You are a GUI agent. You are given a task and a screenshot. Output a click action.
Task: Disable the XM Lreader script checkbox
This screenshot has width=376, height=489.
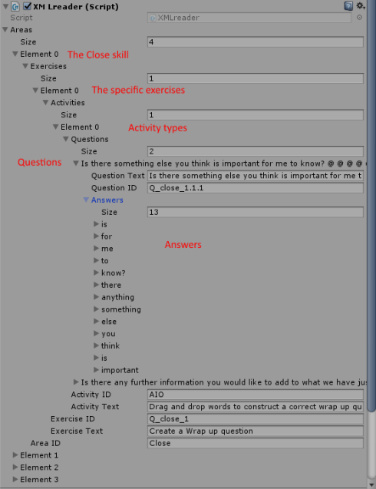click(27, 6)
